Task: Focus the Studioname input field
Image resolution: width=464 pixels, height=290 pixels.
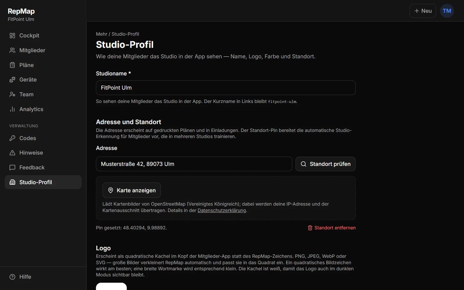Action: tap(226, 88)
